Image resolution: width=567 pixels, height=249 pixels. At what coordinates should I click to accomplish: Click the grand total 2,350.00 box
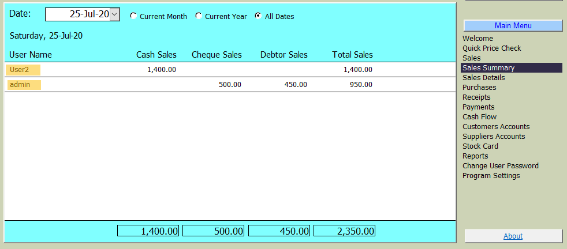coord(344,231)
